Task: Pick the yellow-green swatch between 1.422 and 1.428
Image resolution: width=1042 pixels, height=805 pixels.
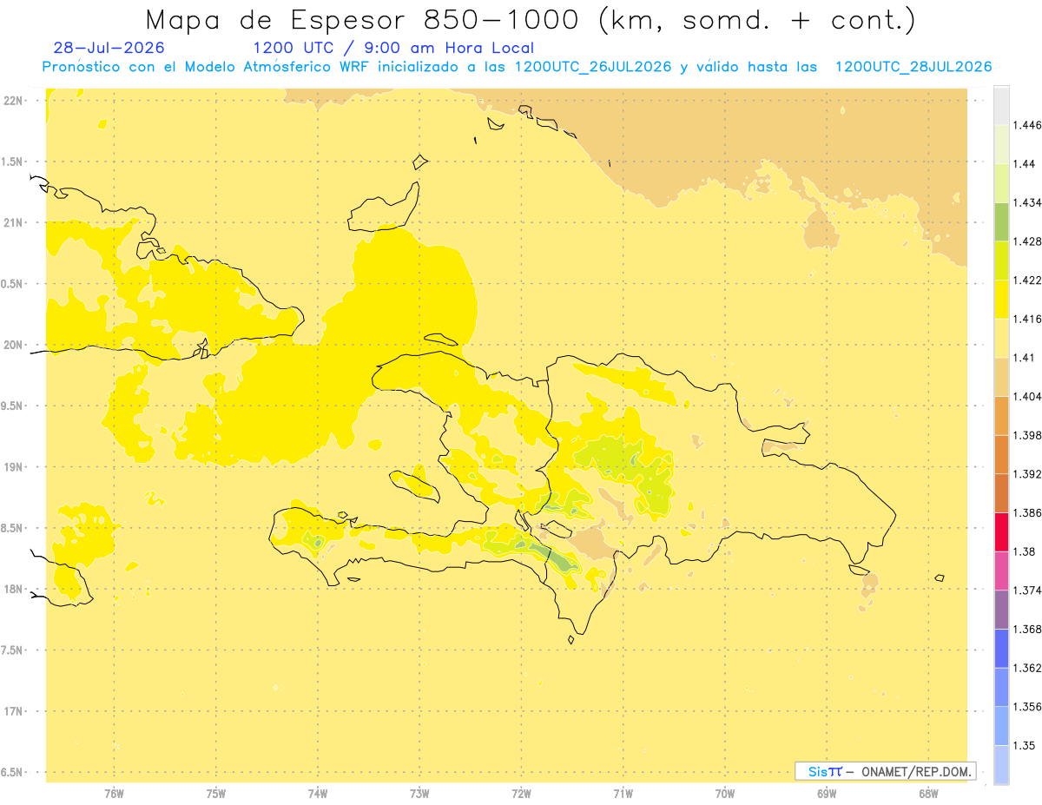Action: click(1001, 261)
